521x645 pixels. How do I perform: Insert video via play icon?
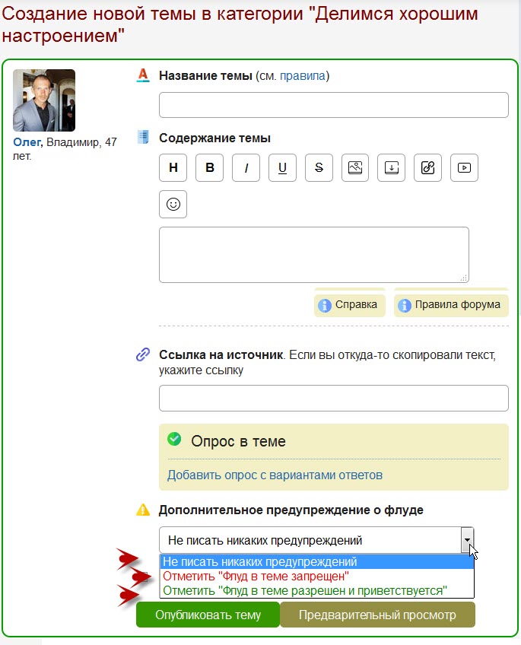(x=464, y=168)
